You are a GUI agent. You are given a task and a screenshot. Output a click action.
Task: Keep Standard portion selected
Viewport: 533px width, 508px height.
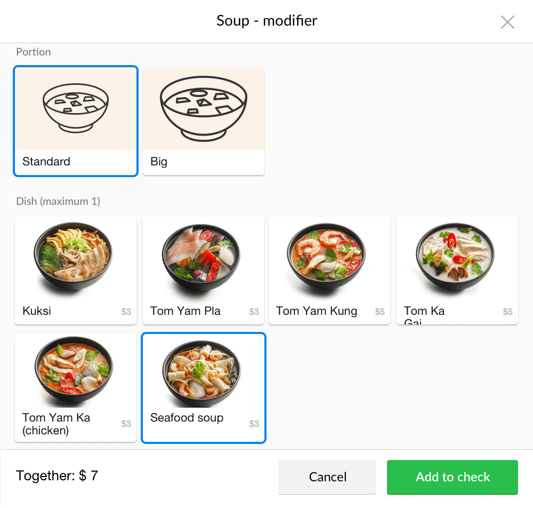point(75,121)
